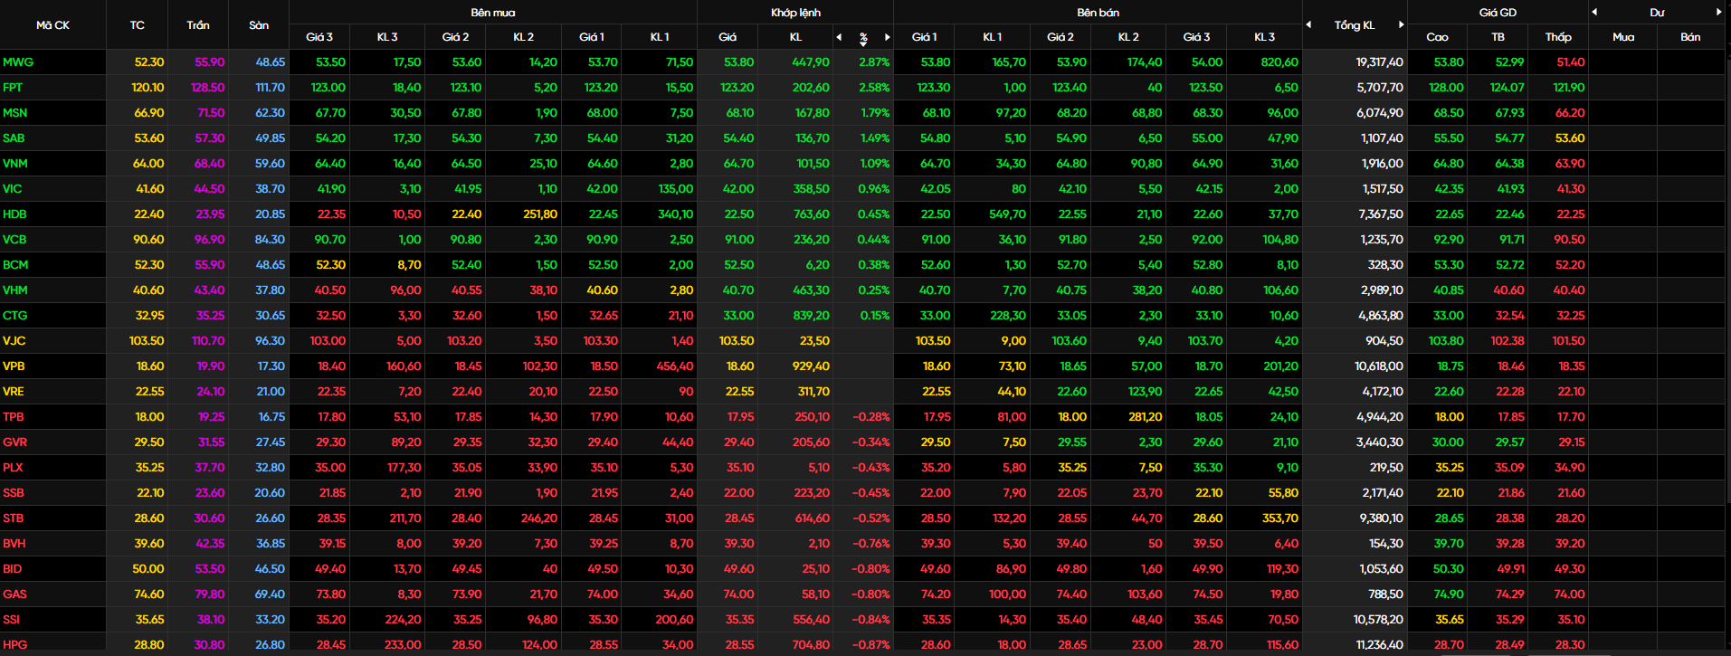
Task: Click the left arrow before the Dư header
Action: click(1594, 12)
